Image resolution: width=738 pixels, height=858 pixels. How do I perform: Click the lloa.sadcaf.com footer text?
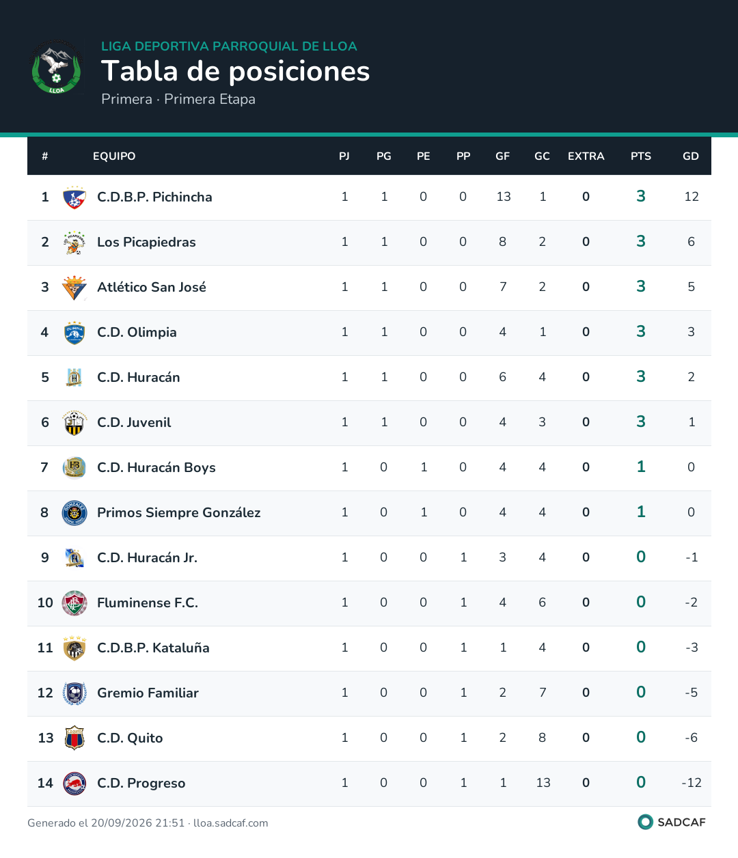(x=231, y=823)
